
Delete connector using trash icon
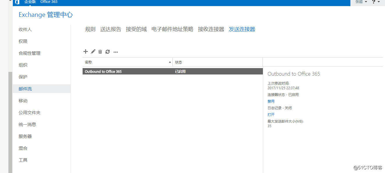point(100,52)
